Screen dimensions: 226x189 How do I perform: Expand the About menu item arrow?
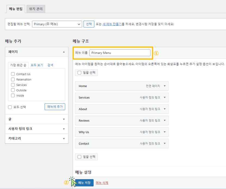point(165,109)
